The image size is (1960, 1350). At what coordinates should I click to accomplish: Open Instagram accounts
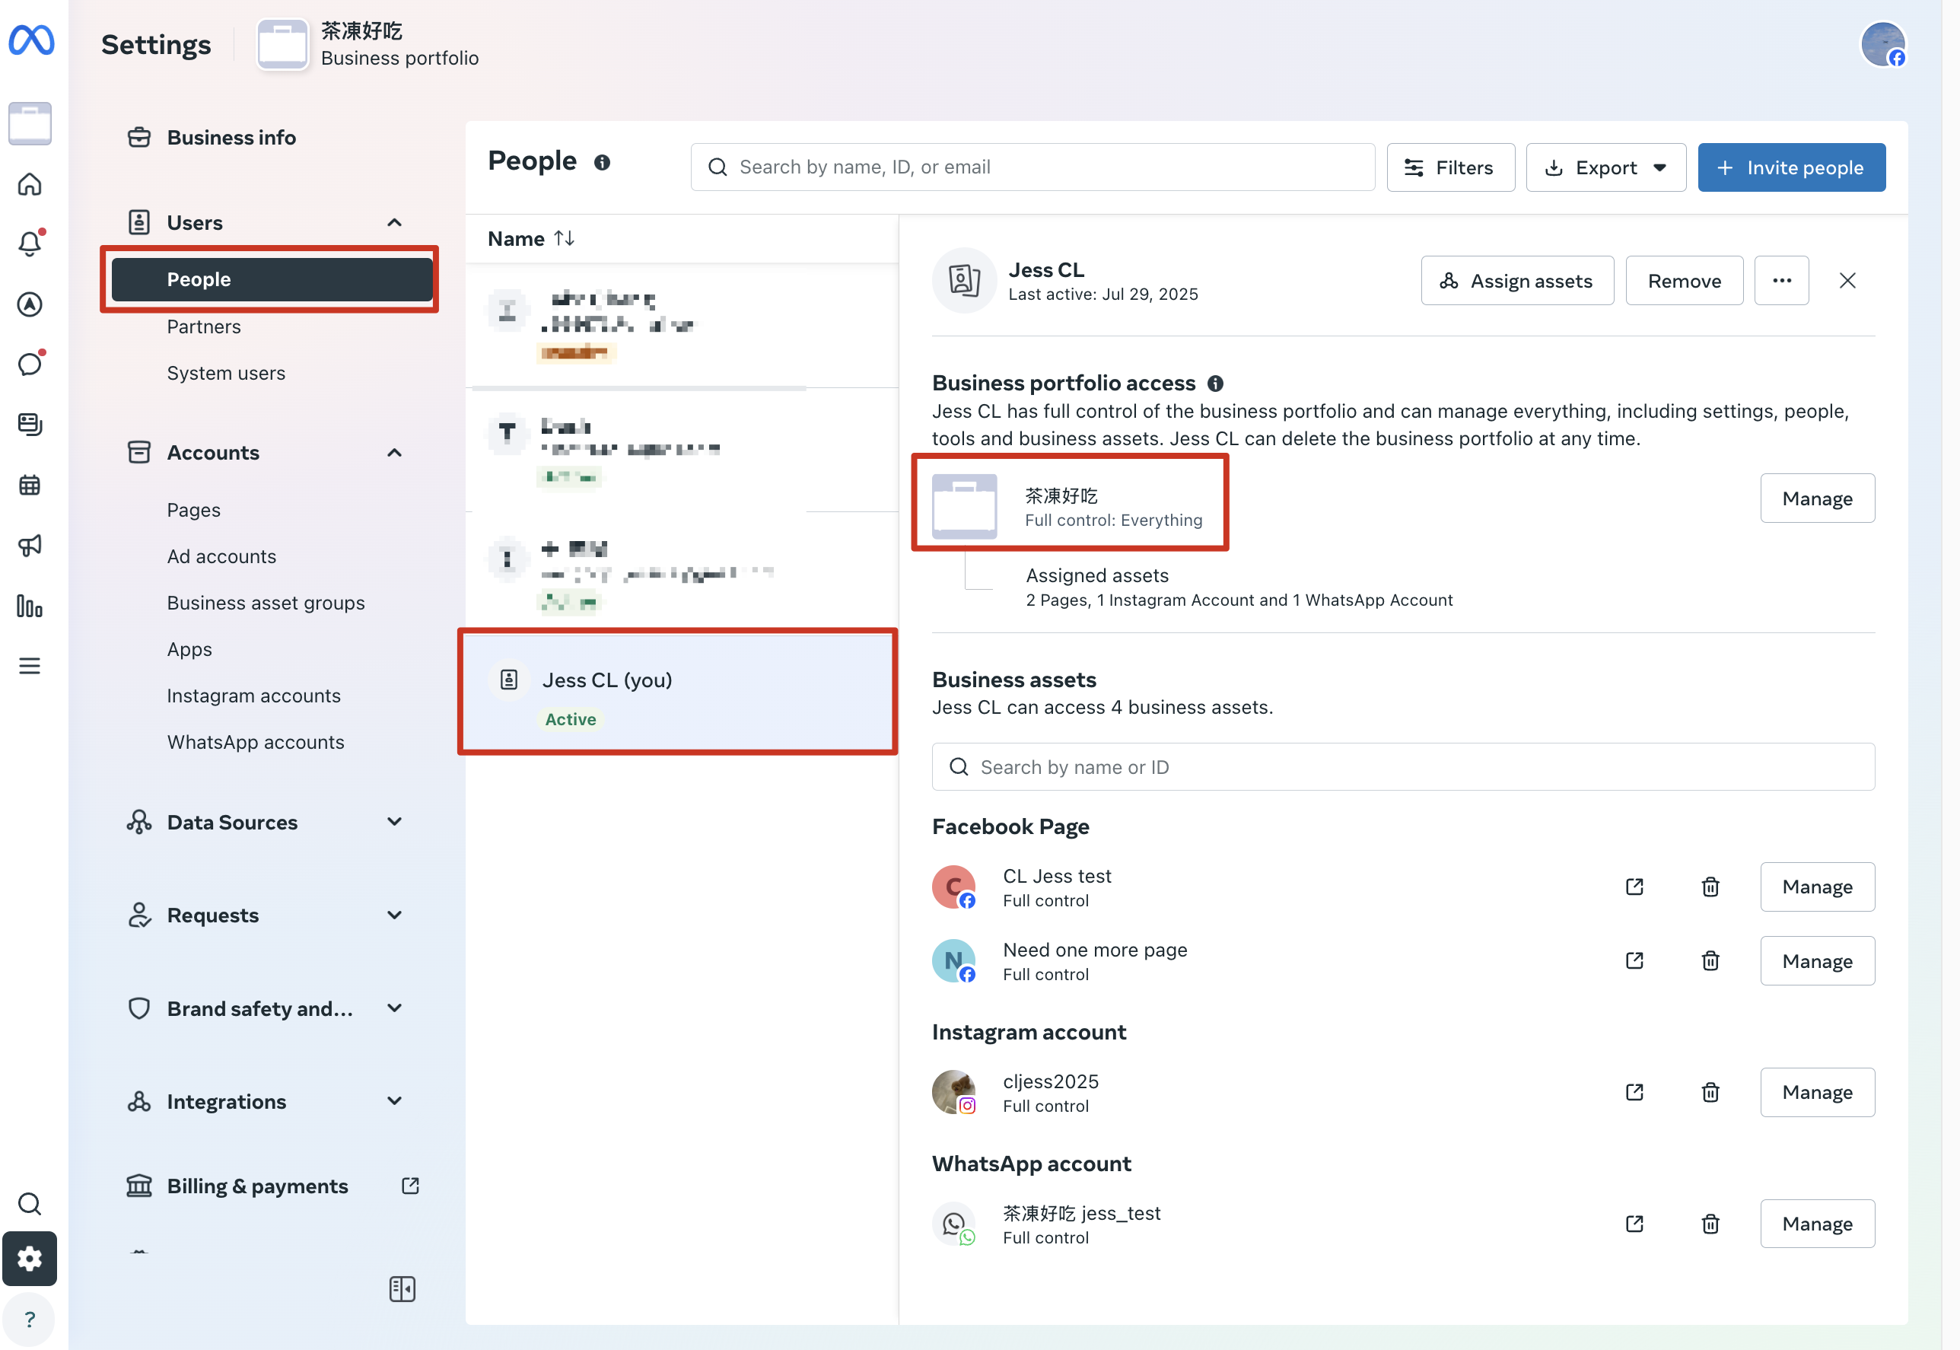click(253, 696)
